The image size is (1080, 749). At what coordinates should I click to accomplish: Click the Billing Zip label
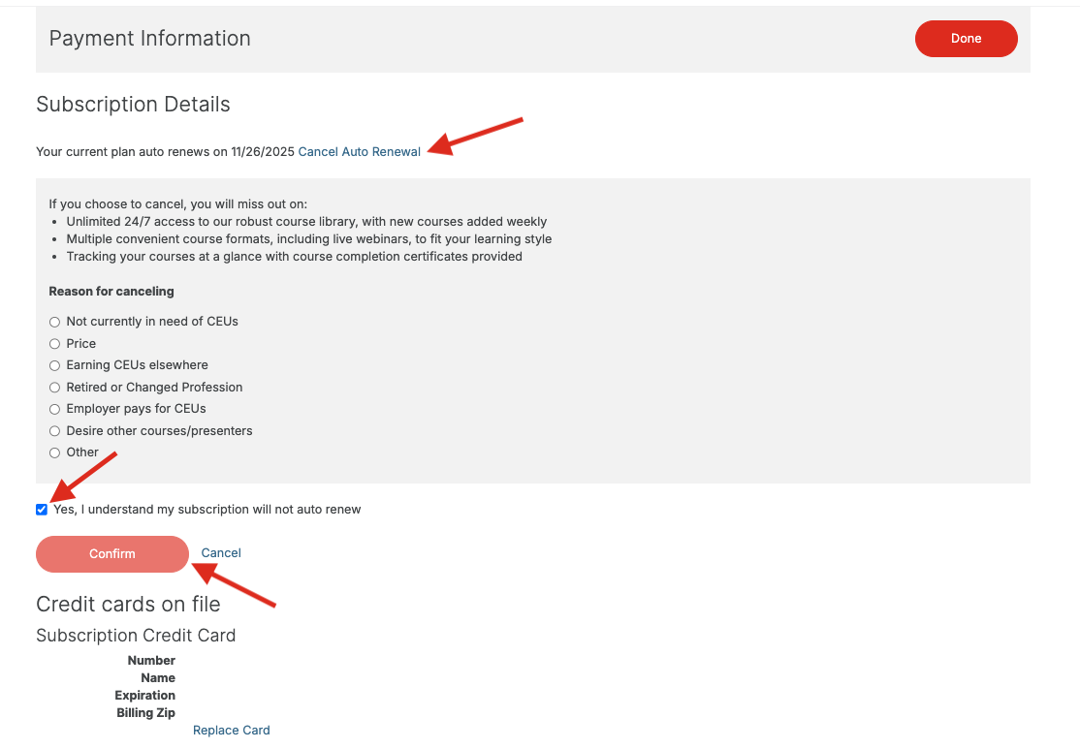pyautogui.click(x=145, y=712)
